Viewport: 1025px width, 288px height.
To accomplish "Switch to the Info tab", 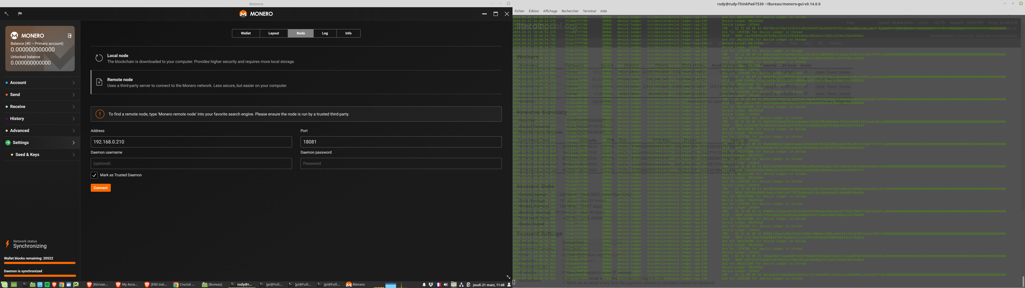I will (x=349, y=33).
